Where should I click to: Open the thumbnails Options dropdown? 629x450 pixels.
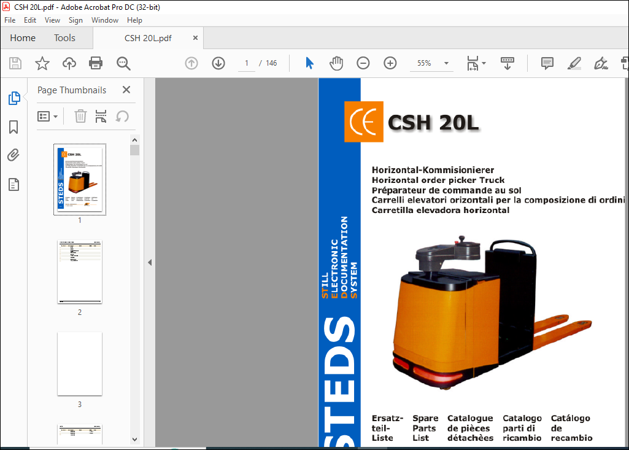(x=47, y=117)
